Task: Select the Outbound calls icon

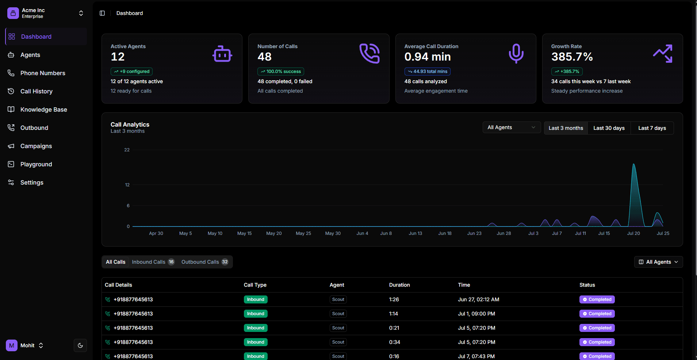Action: click(x=11, y=128)
